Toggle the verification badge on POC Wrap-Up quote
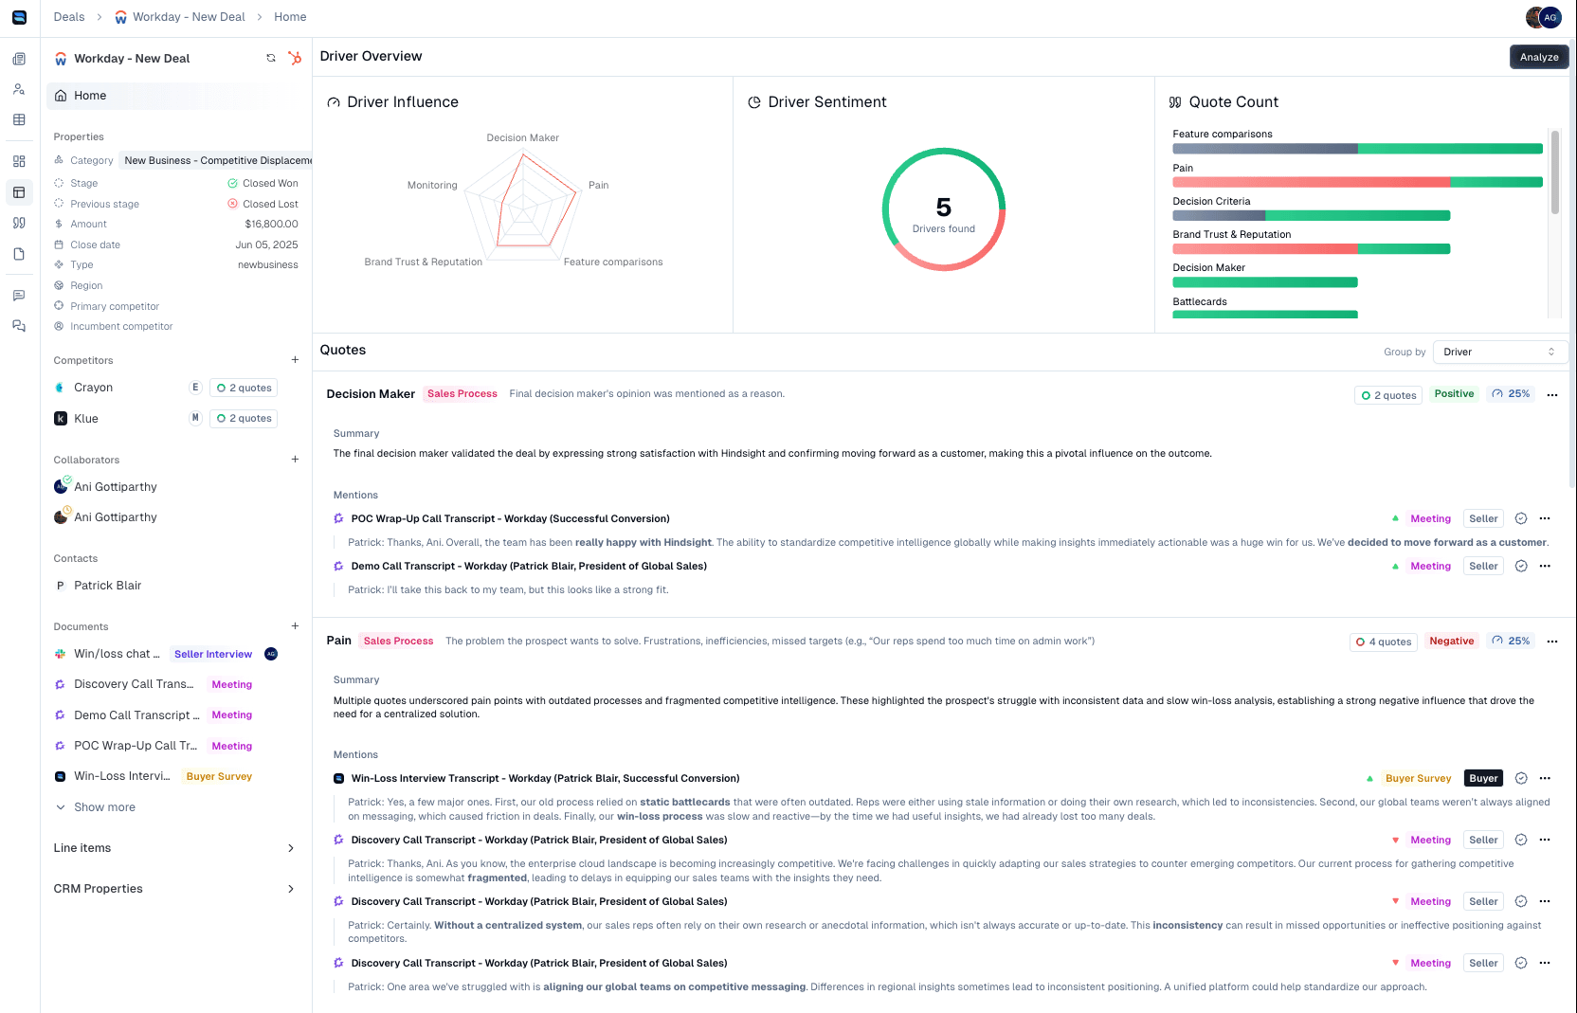Image resolution: width=1577 pixels, height=1013 pixels. coord(1521,518)
